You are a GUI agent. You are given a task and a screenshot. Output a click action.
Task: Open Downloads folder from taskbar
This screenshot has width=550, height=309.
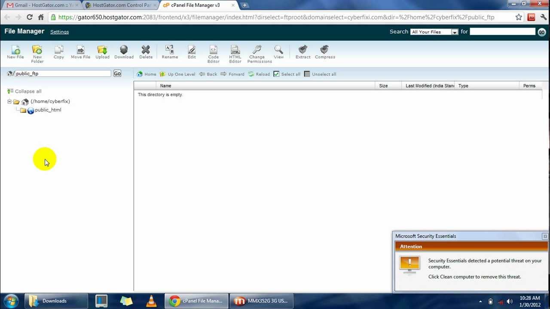pyautogui.click(x=55, y=301)
